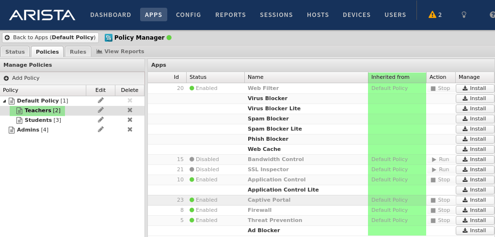
Task: Click Install in the Web Filter row
Action: (x=475, y=88)
